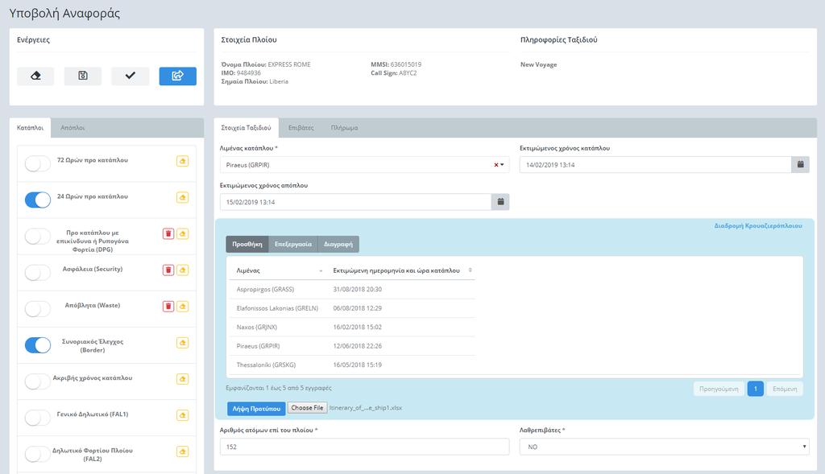
Task: Disable 24 Ωρών προ κατάπλου switch
Action: (38, 200)
